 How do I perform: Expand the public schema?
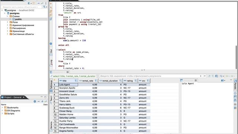click(x=10, y=19)
